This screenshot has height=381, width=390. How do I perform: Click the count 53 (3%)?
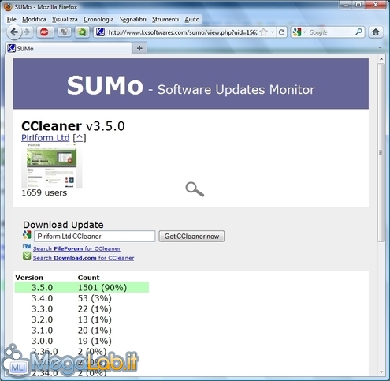(x=95, y=298)
